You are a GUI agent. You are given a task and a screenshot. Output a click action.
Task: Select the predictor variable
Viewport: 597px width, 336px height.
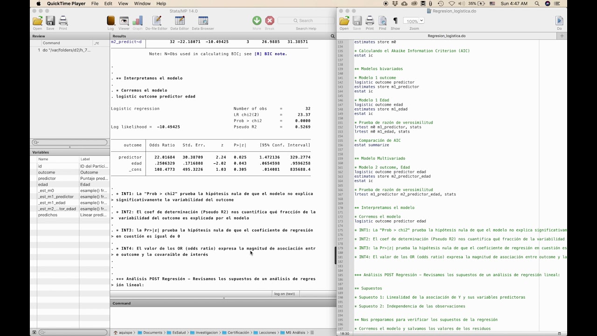pos(70,178)
